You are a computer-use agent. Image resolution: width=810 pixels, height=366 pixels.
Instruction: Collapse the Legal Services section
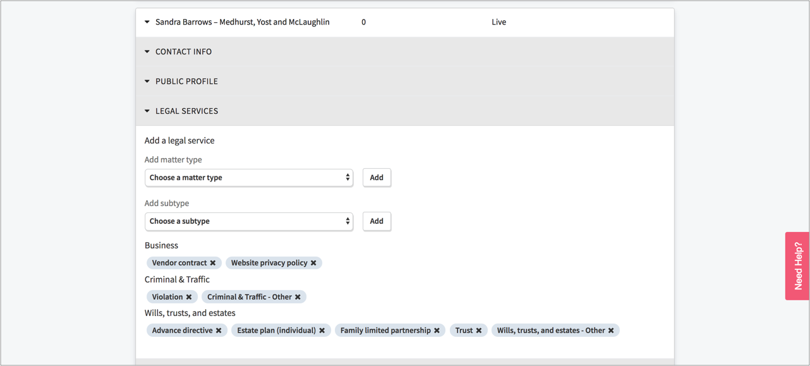(x=186, y=111)
